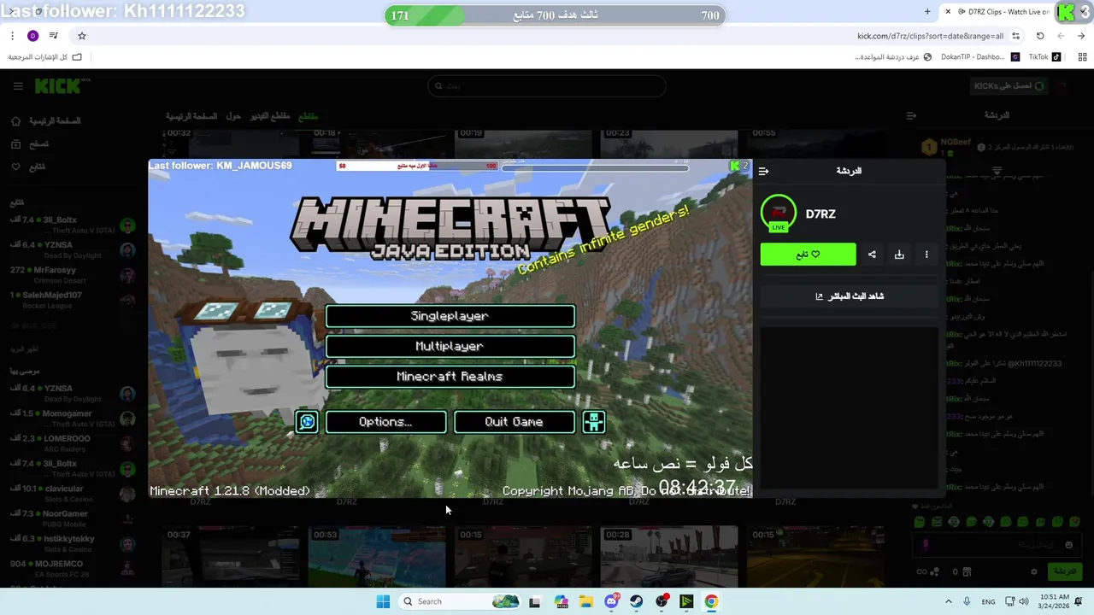Viewport: 1094px width, 615px height.
Task: Click the green follow button (تابع)
Action: [808, 255]
